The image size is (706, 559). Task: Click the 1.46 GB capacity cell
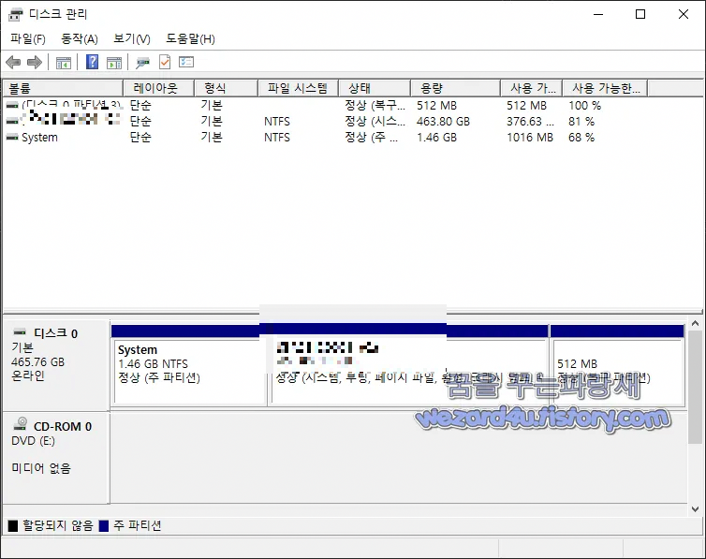click(x=436, y=138)
